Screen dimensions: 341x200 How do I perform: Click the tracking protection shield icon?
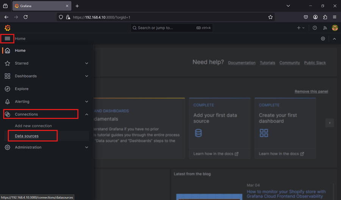61,17
